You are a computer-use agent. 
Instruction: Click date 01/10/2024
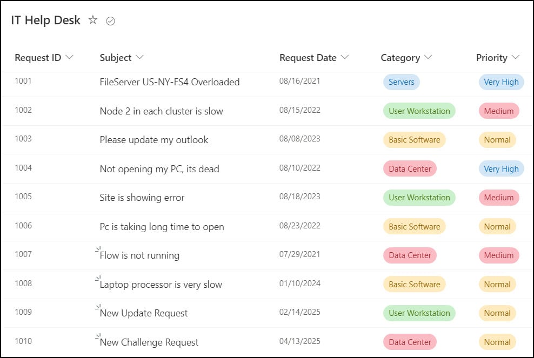[299, 283]
